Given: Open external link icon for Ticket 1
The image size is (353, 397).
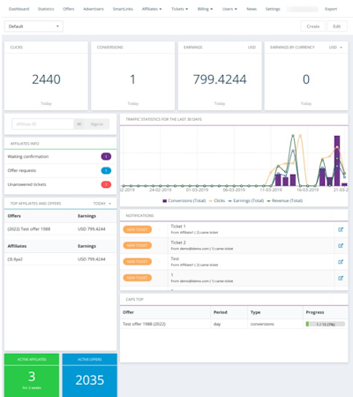Looking at the screenshot, I should 341,229.
